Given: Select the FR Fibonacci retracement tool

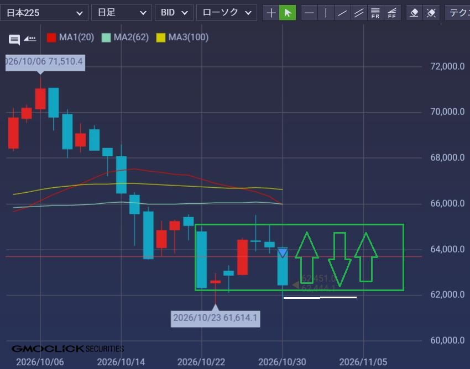Looking at the screenshot, I should (375, 13).
